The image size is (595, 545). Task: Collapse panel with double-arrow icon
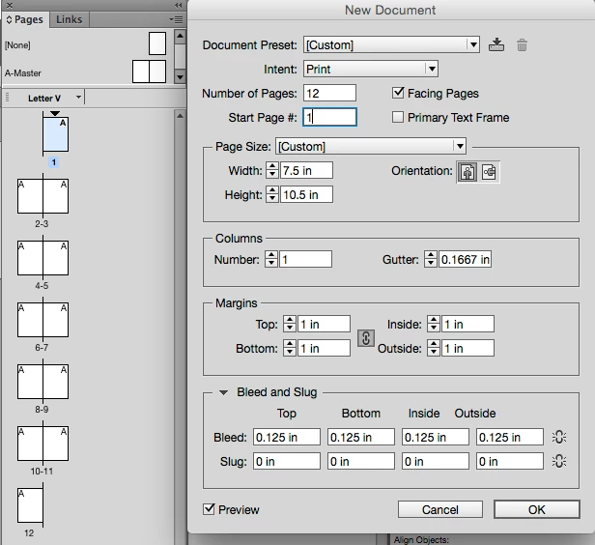coord(179,5)
